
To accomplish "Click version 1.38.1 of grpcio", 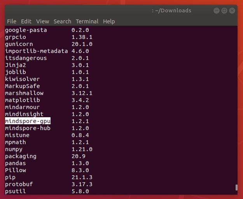I will [x=82, y=37].
